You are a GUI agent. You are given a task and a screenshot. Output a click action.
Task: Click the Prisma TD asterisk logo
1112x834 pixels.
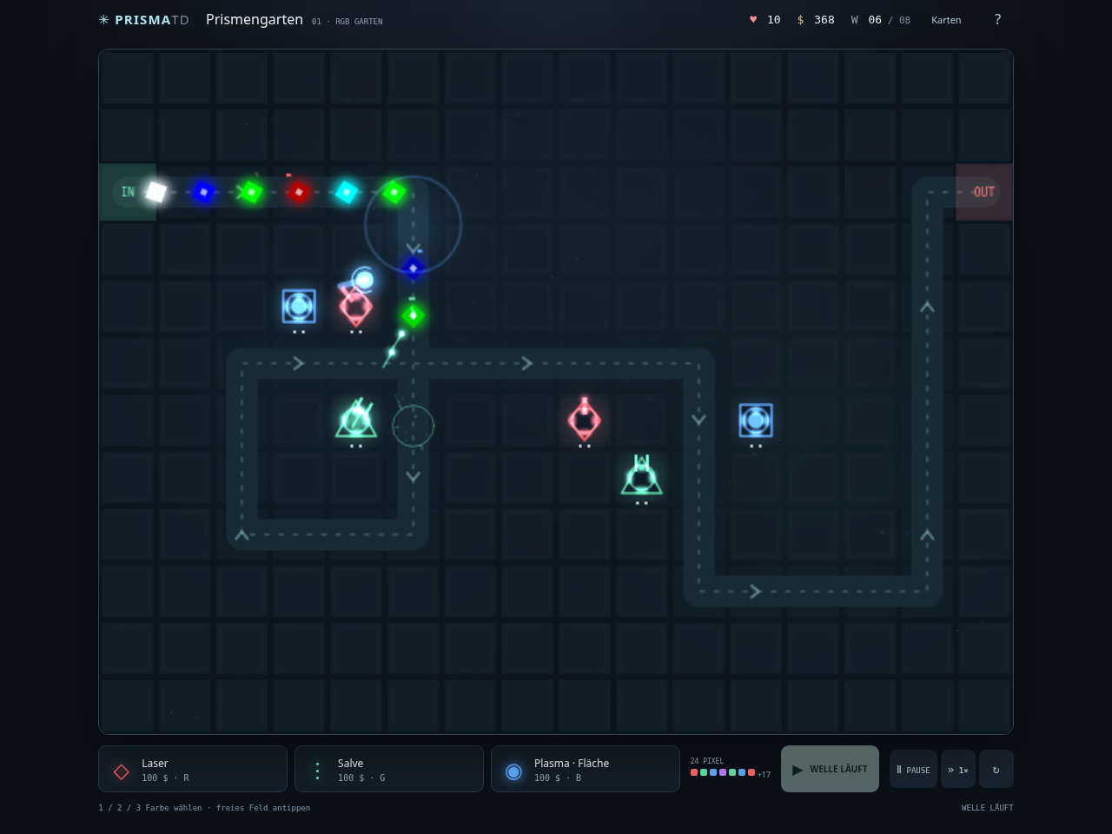(104, 20)
